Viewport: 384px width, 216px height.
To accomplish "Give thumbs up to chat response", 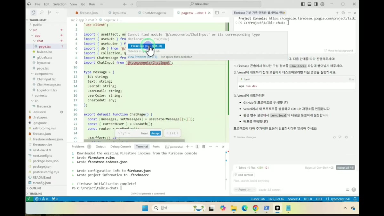I will 334,137.
